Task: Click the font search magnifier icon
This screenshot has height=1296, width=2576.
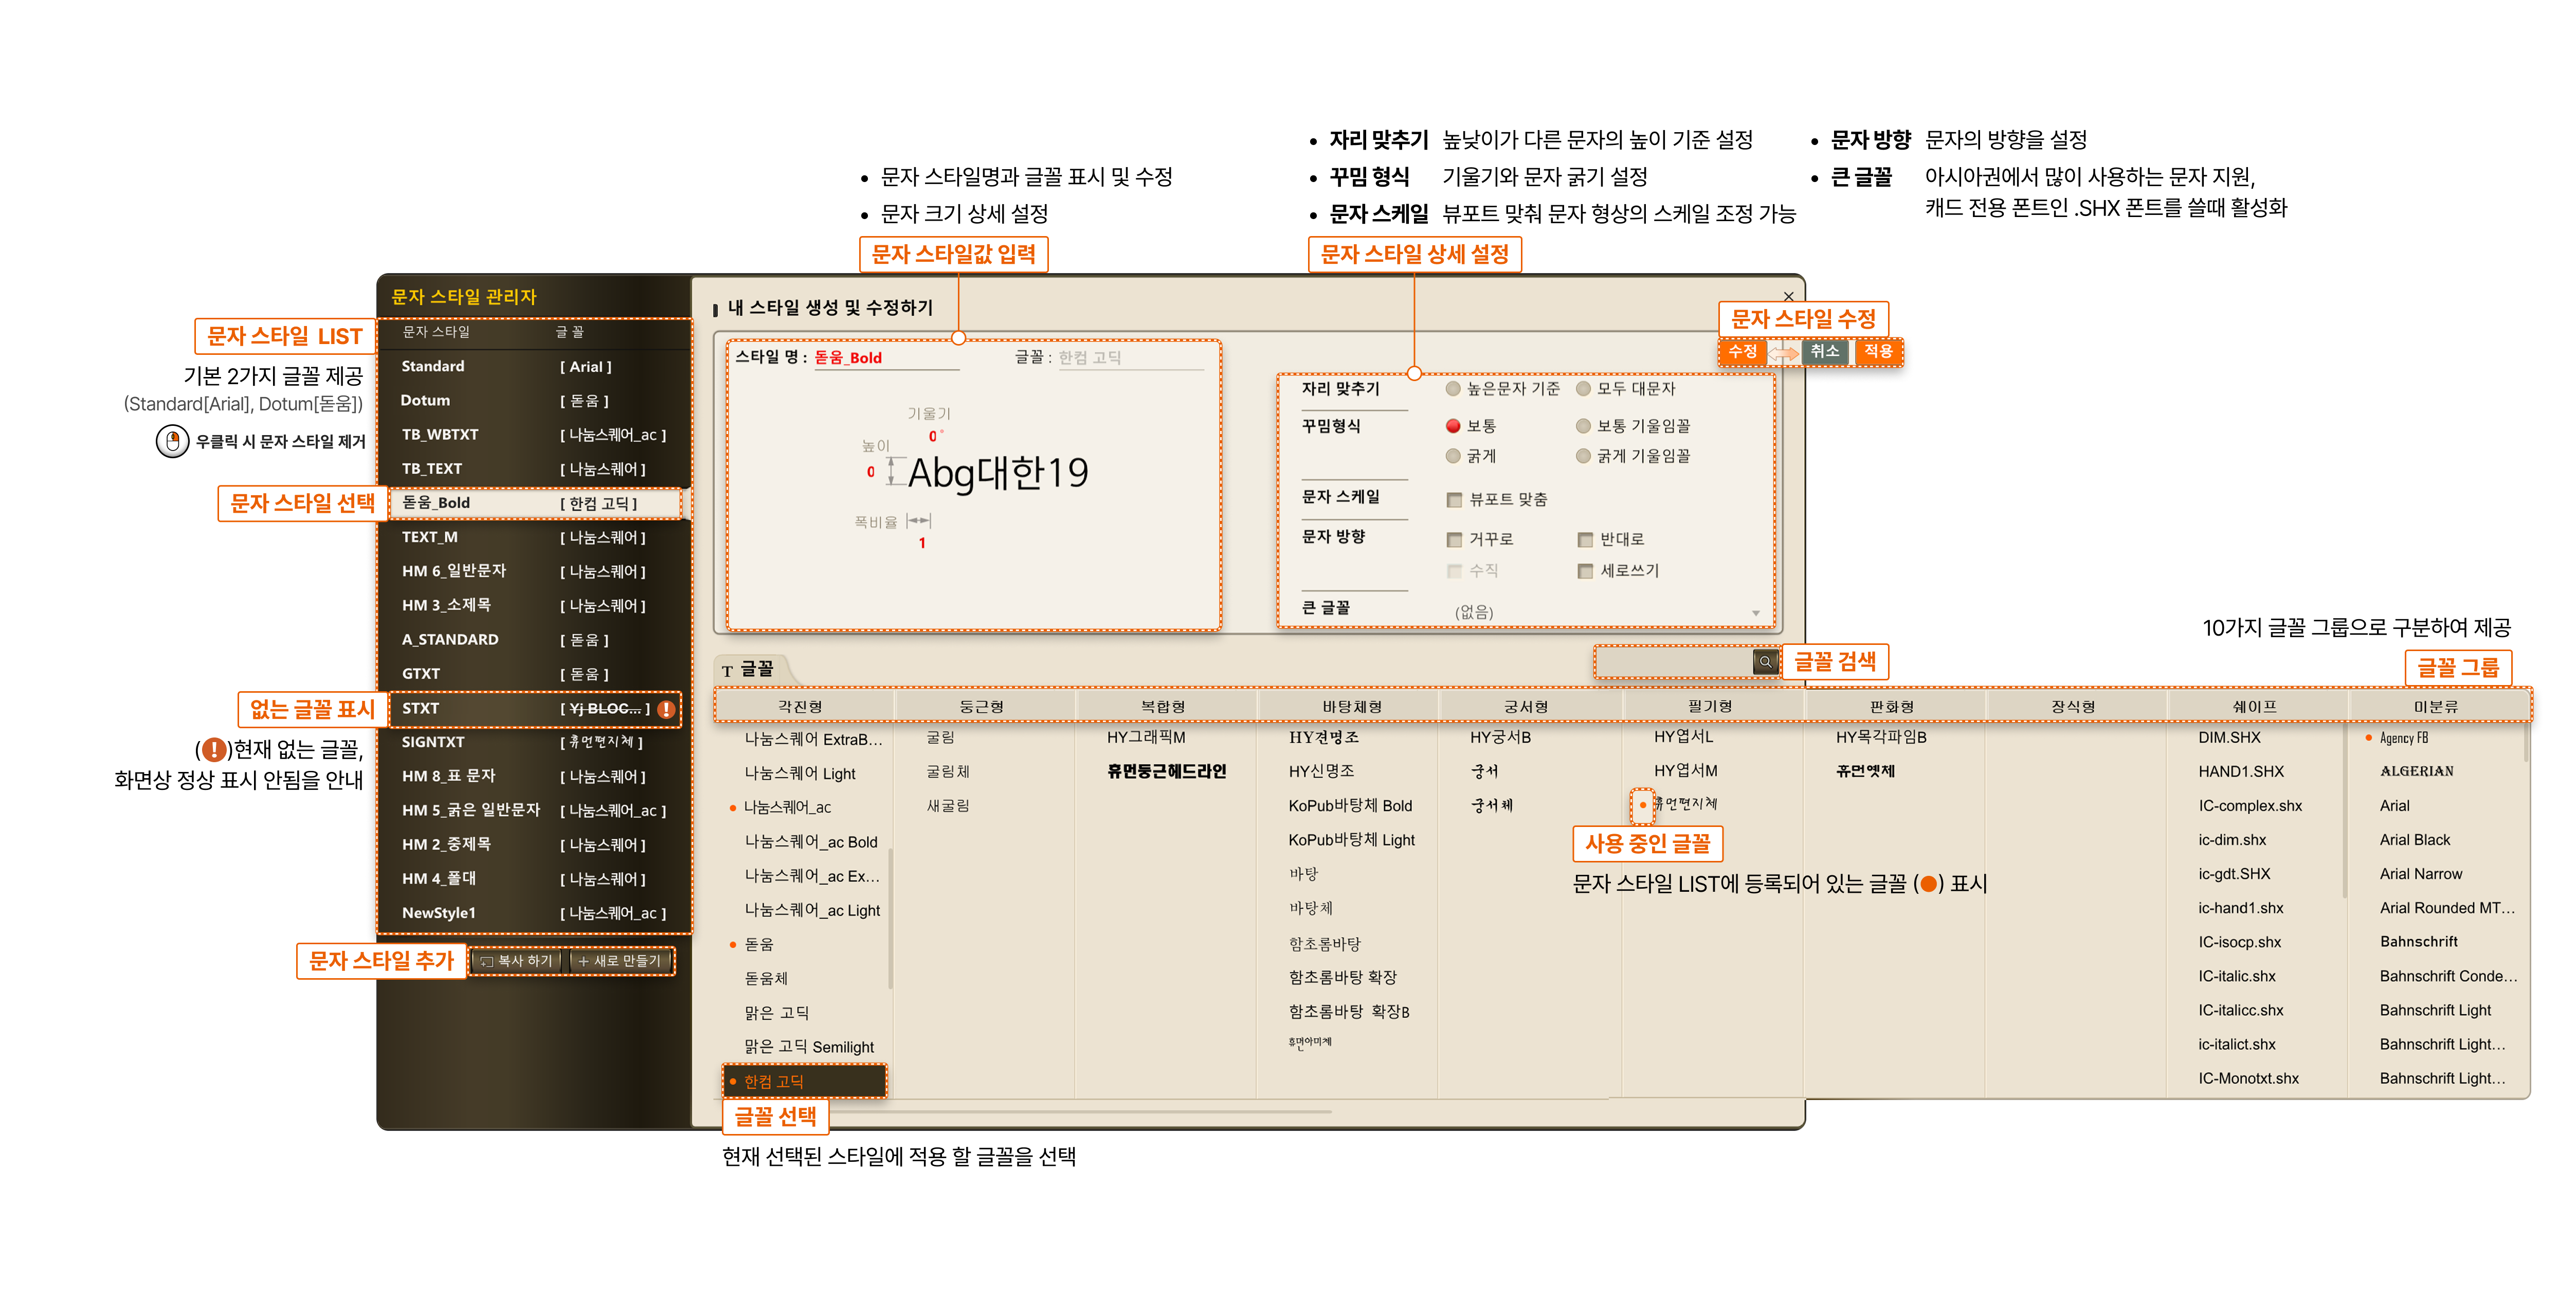Action: tap(1765, 662)
